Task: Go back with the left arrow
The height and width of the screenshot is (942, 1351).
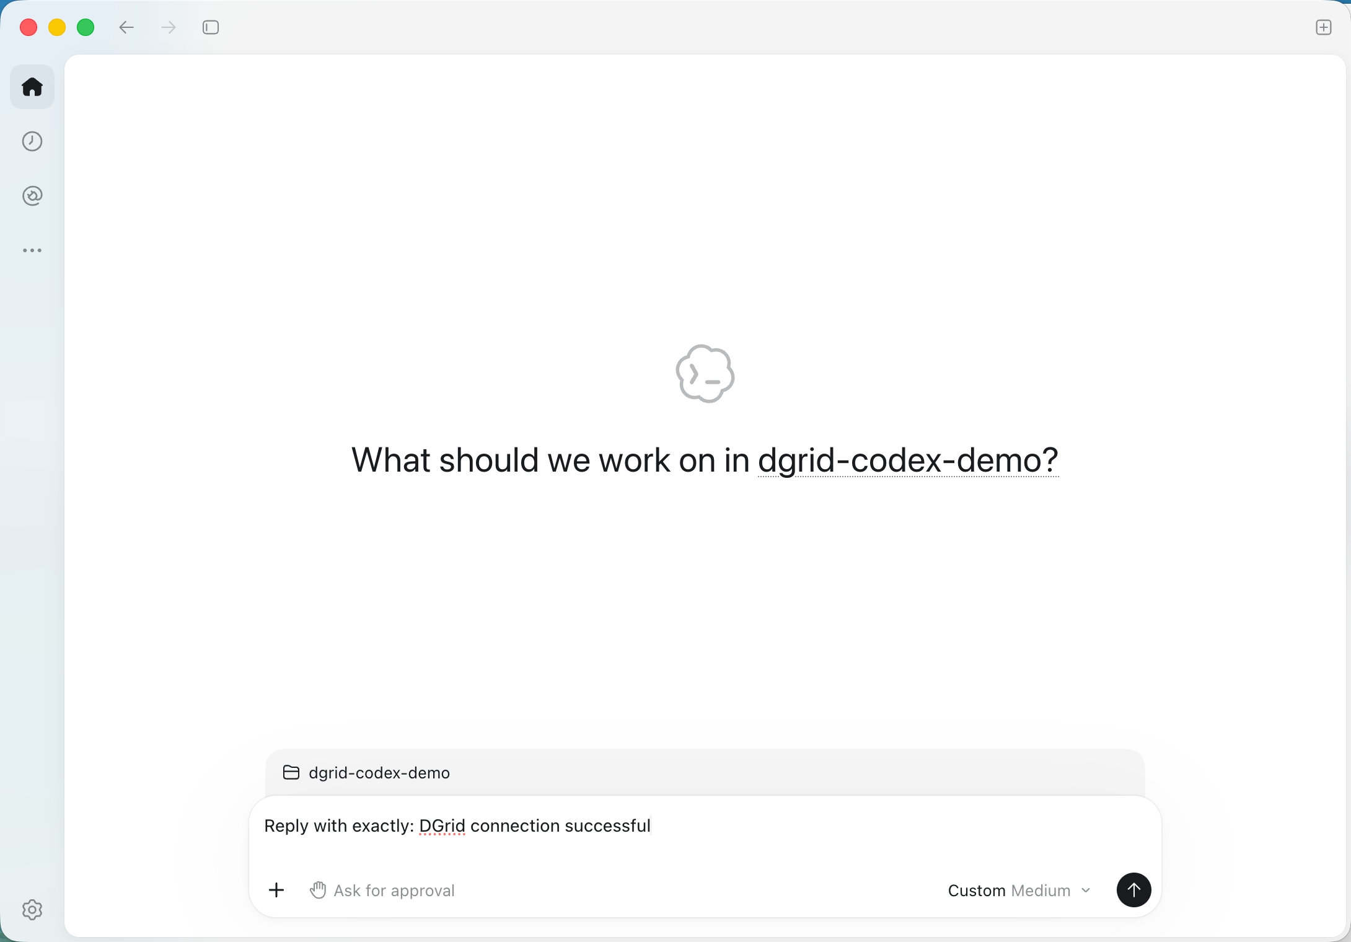Action: [x=126, y=27]
